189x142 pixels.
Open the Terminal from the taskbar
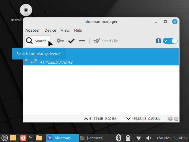pos(31,138)
